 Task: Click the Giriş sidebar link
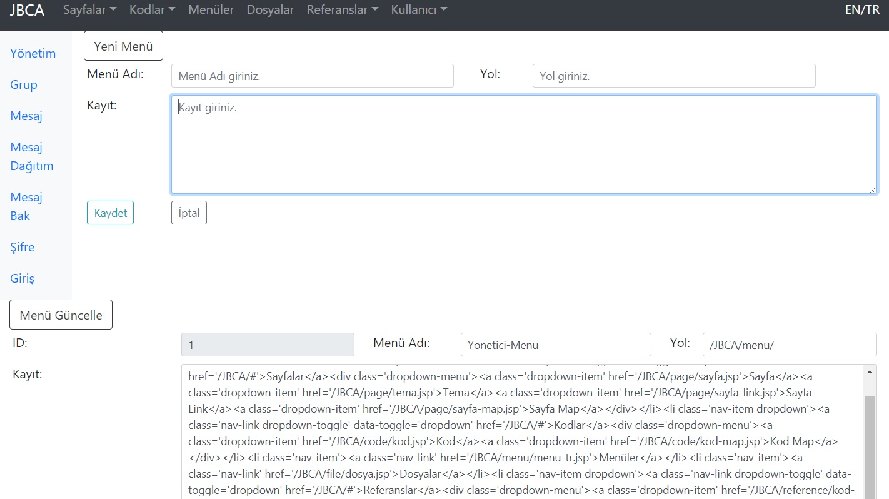tap(23, 278)
